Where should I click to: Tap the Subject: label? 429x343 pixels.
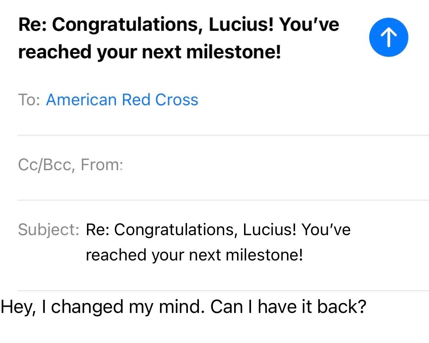[49, 230]
